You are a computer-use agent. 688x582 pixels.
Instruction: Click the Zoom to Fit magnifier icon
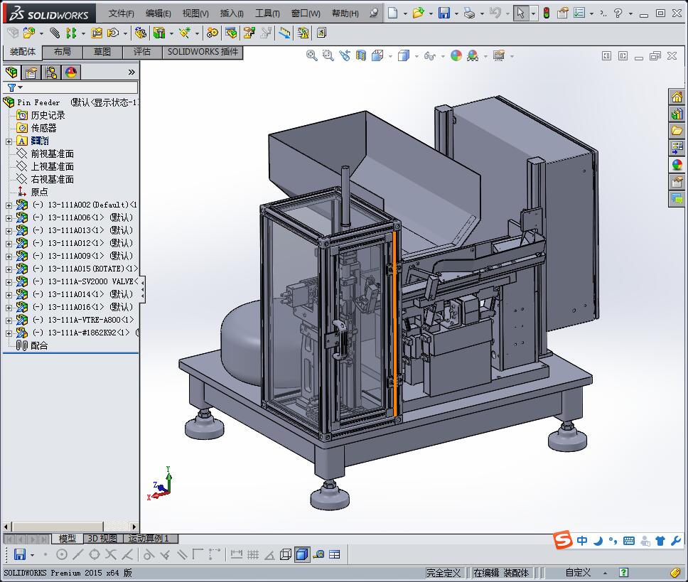pyautogui.click(x=311, y=55)
